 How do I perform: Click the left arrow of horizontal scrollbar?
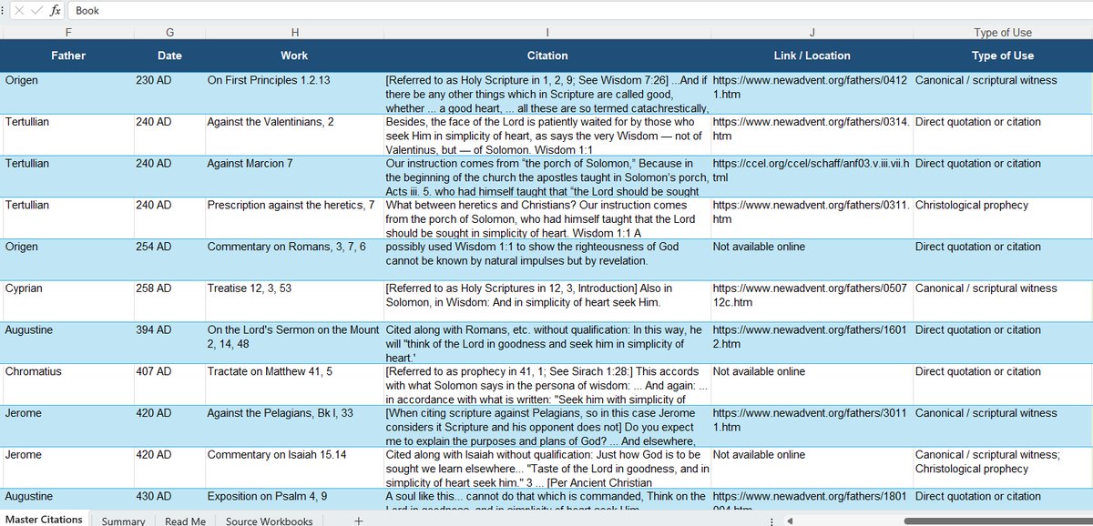click(x=792, y=521)
